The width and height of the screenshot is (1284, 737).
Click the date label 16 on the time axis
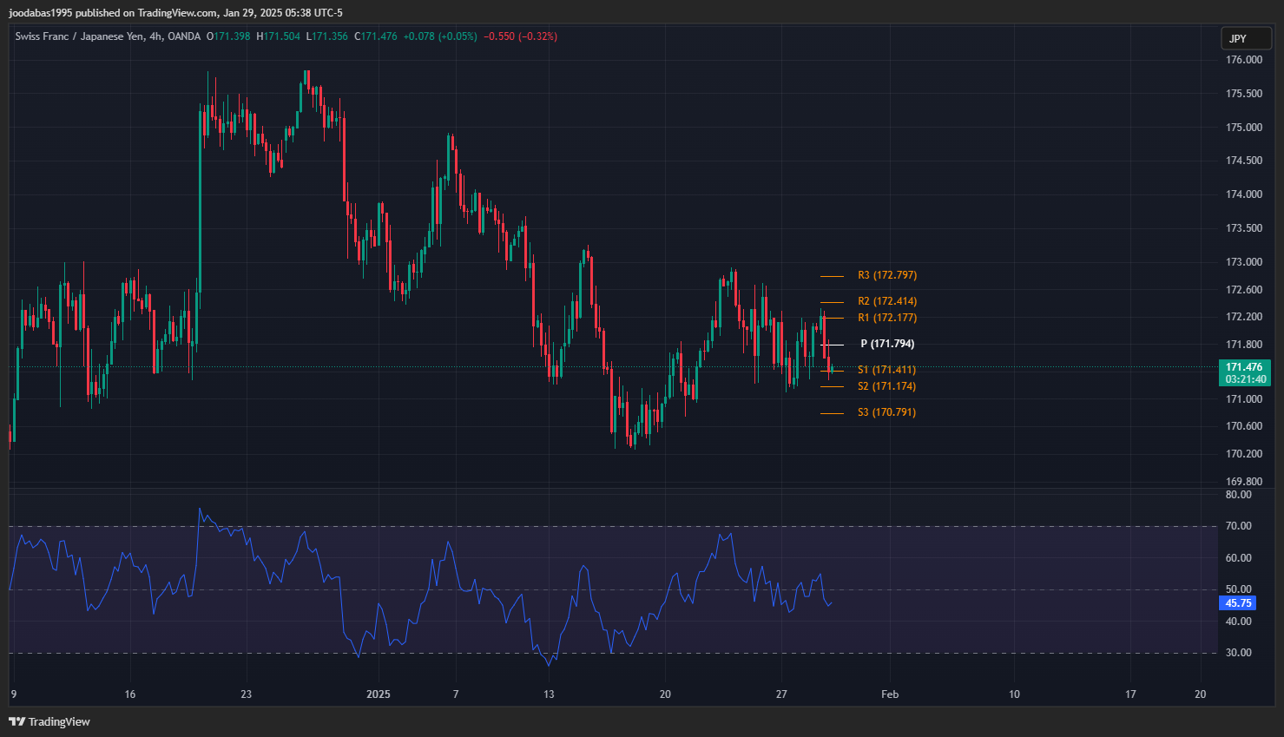pyautogui.click(x=130, y=694)
